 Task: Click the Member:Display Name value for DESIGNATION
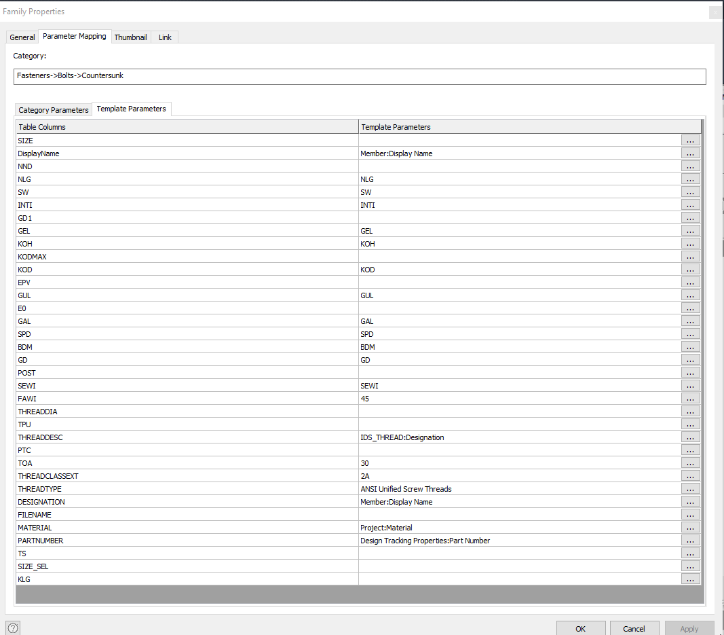pos(398,502)
